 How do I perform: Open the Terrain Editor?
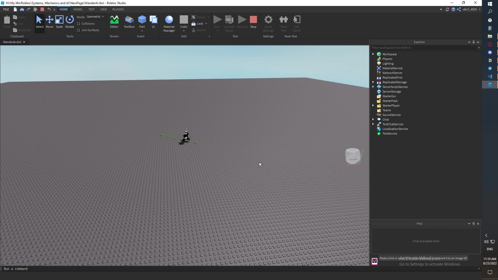[x=114, y=22]
